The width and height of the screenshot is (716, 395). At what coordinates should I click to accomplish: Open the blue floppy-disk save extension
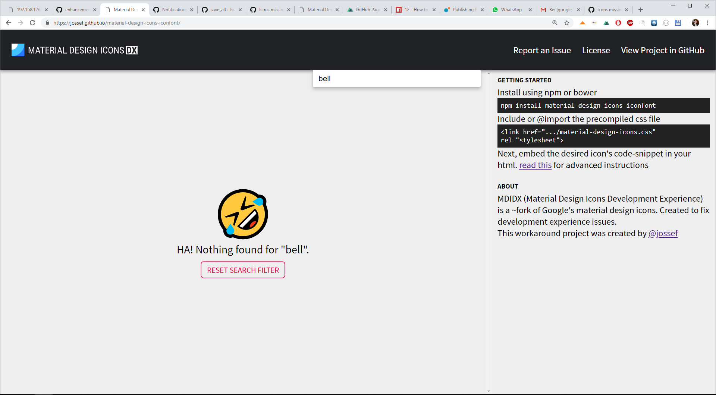coord(678,23)
